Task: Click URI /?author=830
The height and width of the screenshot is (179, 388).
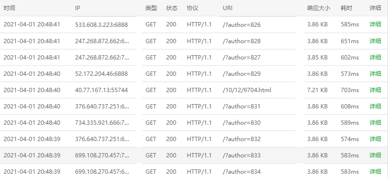Action: pos(242,122)
